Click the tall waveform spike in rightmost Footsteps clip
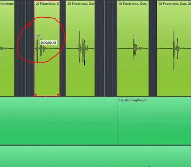This screenshot has width=191, height=167. tap(174, 51)
